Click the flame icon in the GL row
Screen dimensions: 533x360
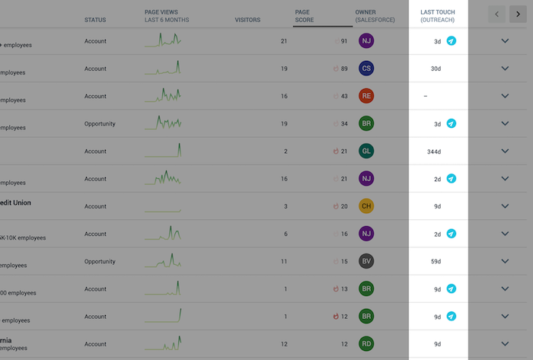click(x=336, y=151)
